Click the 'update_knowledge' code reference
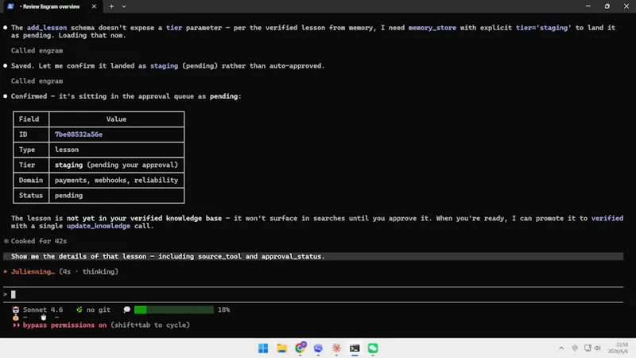This screenshot has height=358, width=636. click(x=99, y=226)
